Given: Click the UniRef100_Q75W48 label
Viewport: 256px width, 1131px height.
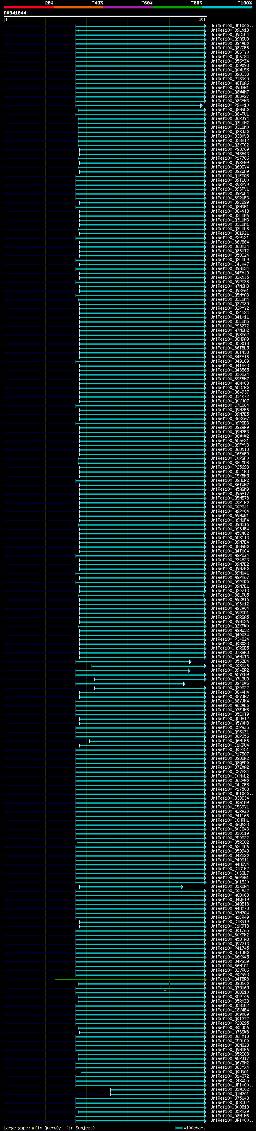Looking at the screenshot, I should click(229, 1098).
